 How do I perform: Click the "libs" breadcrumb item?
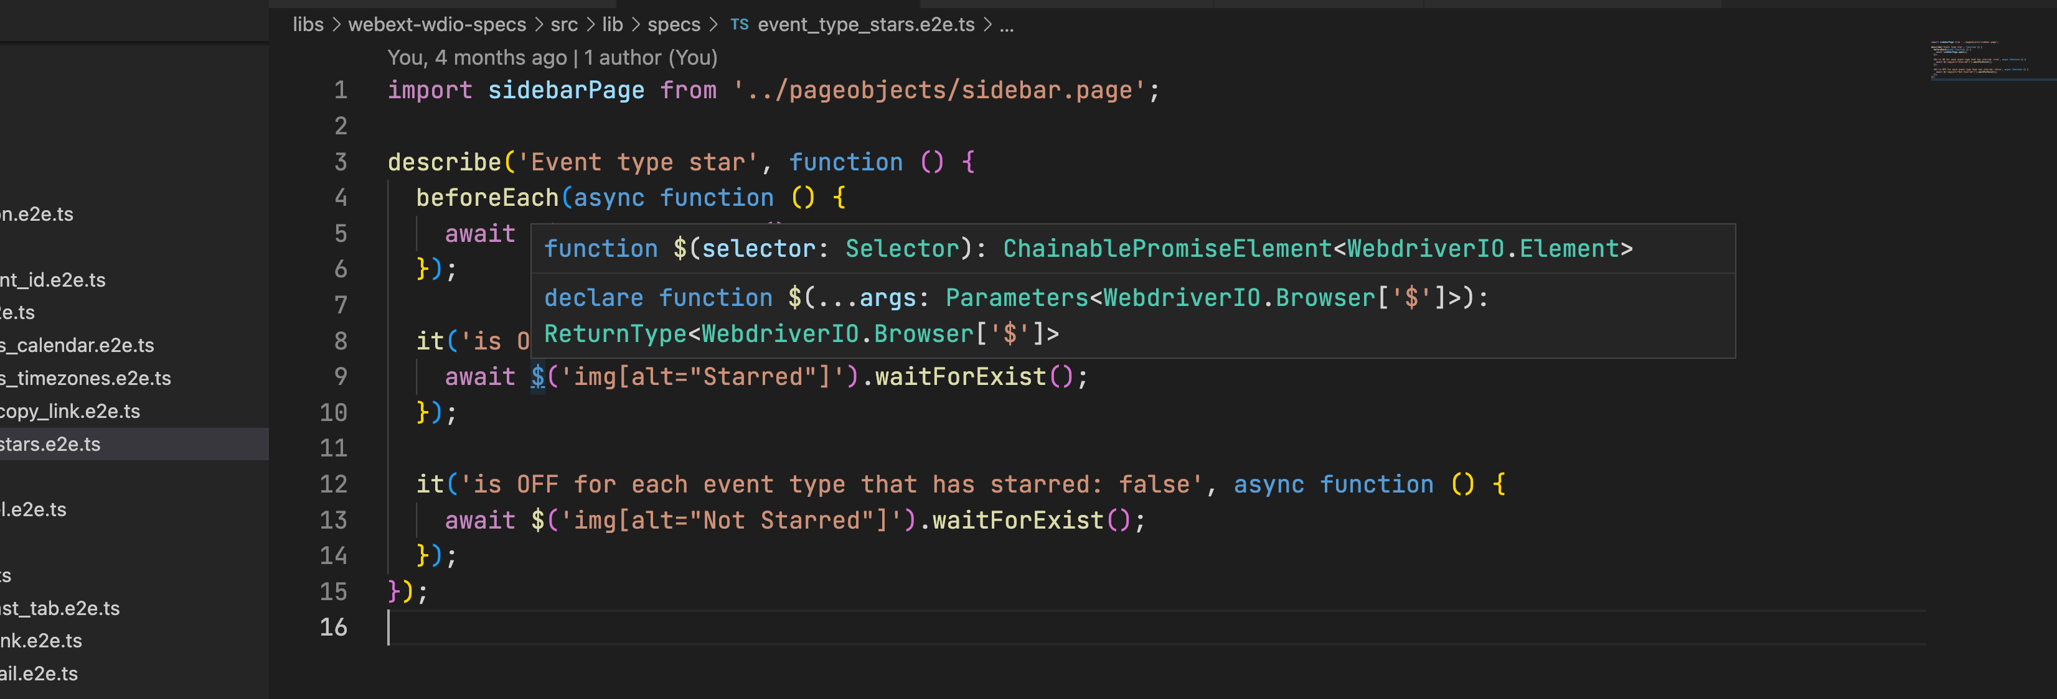(x=308, y=24)
